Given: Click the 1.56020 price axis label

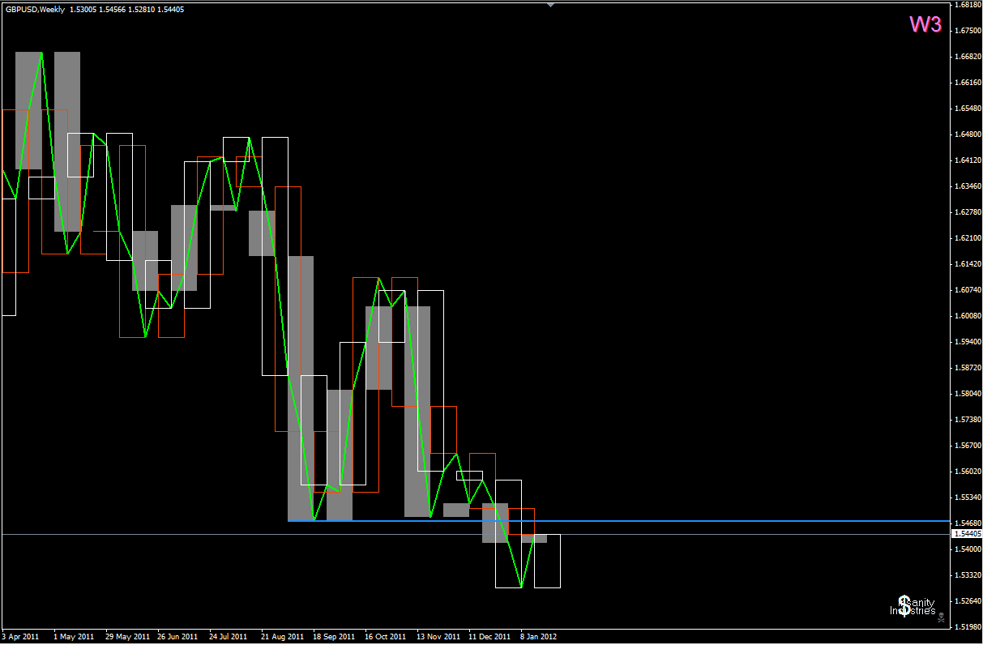Looking at the screenshot, I should (x=968, y=472).
